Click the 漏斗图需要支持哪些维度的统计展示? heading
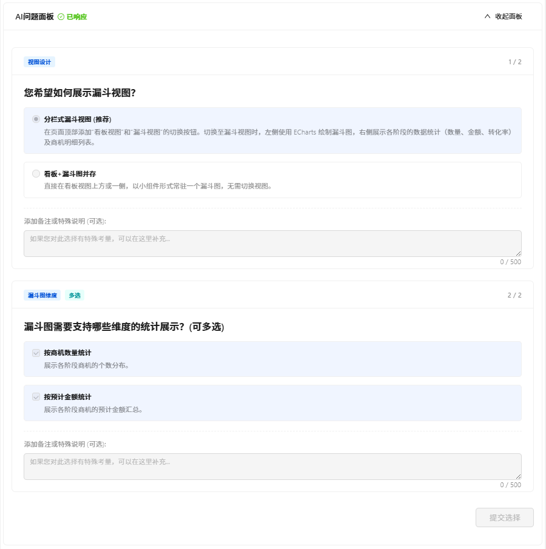 [124, 327]
